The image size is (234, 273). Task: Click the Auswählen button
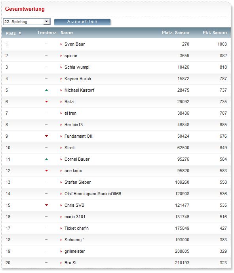pos(82,22)
